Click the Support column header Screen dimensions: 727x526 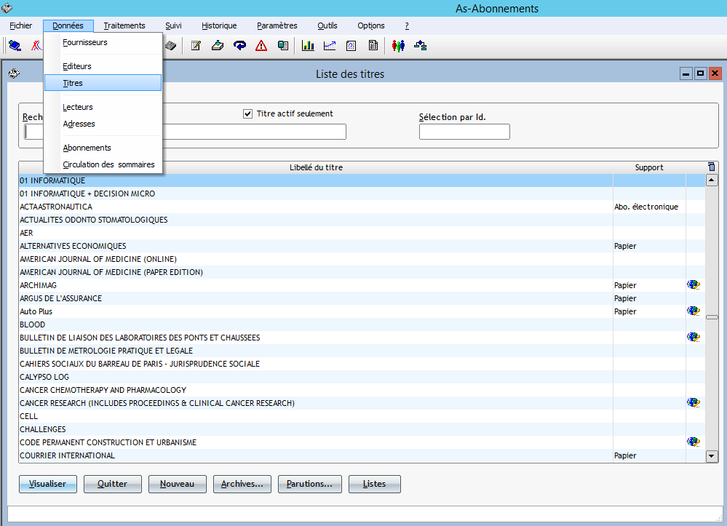(x=649, y=167)
